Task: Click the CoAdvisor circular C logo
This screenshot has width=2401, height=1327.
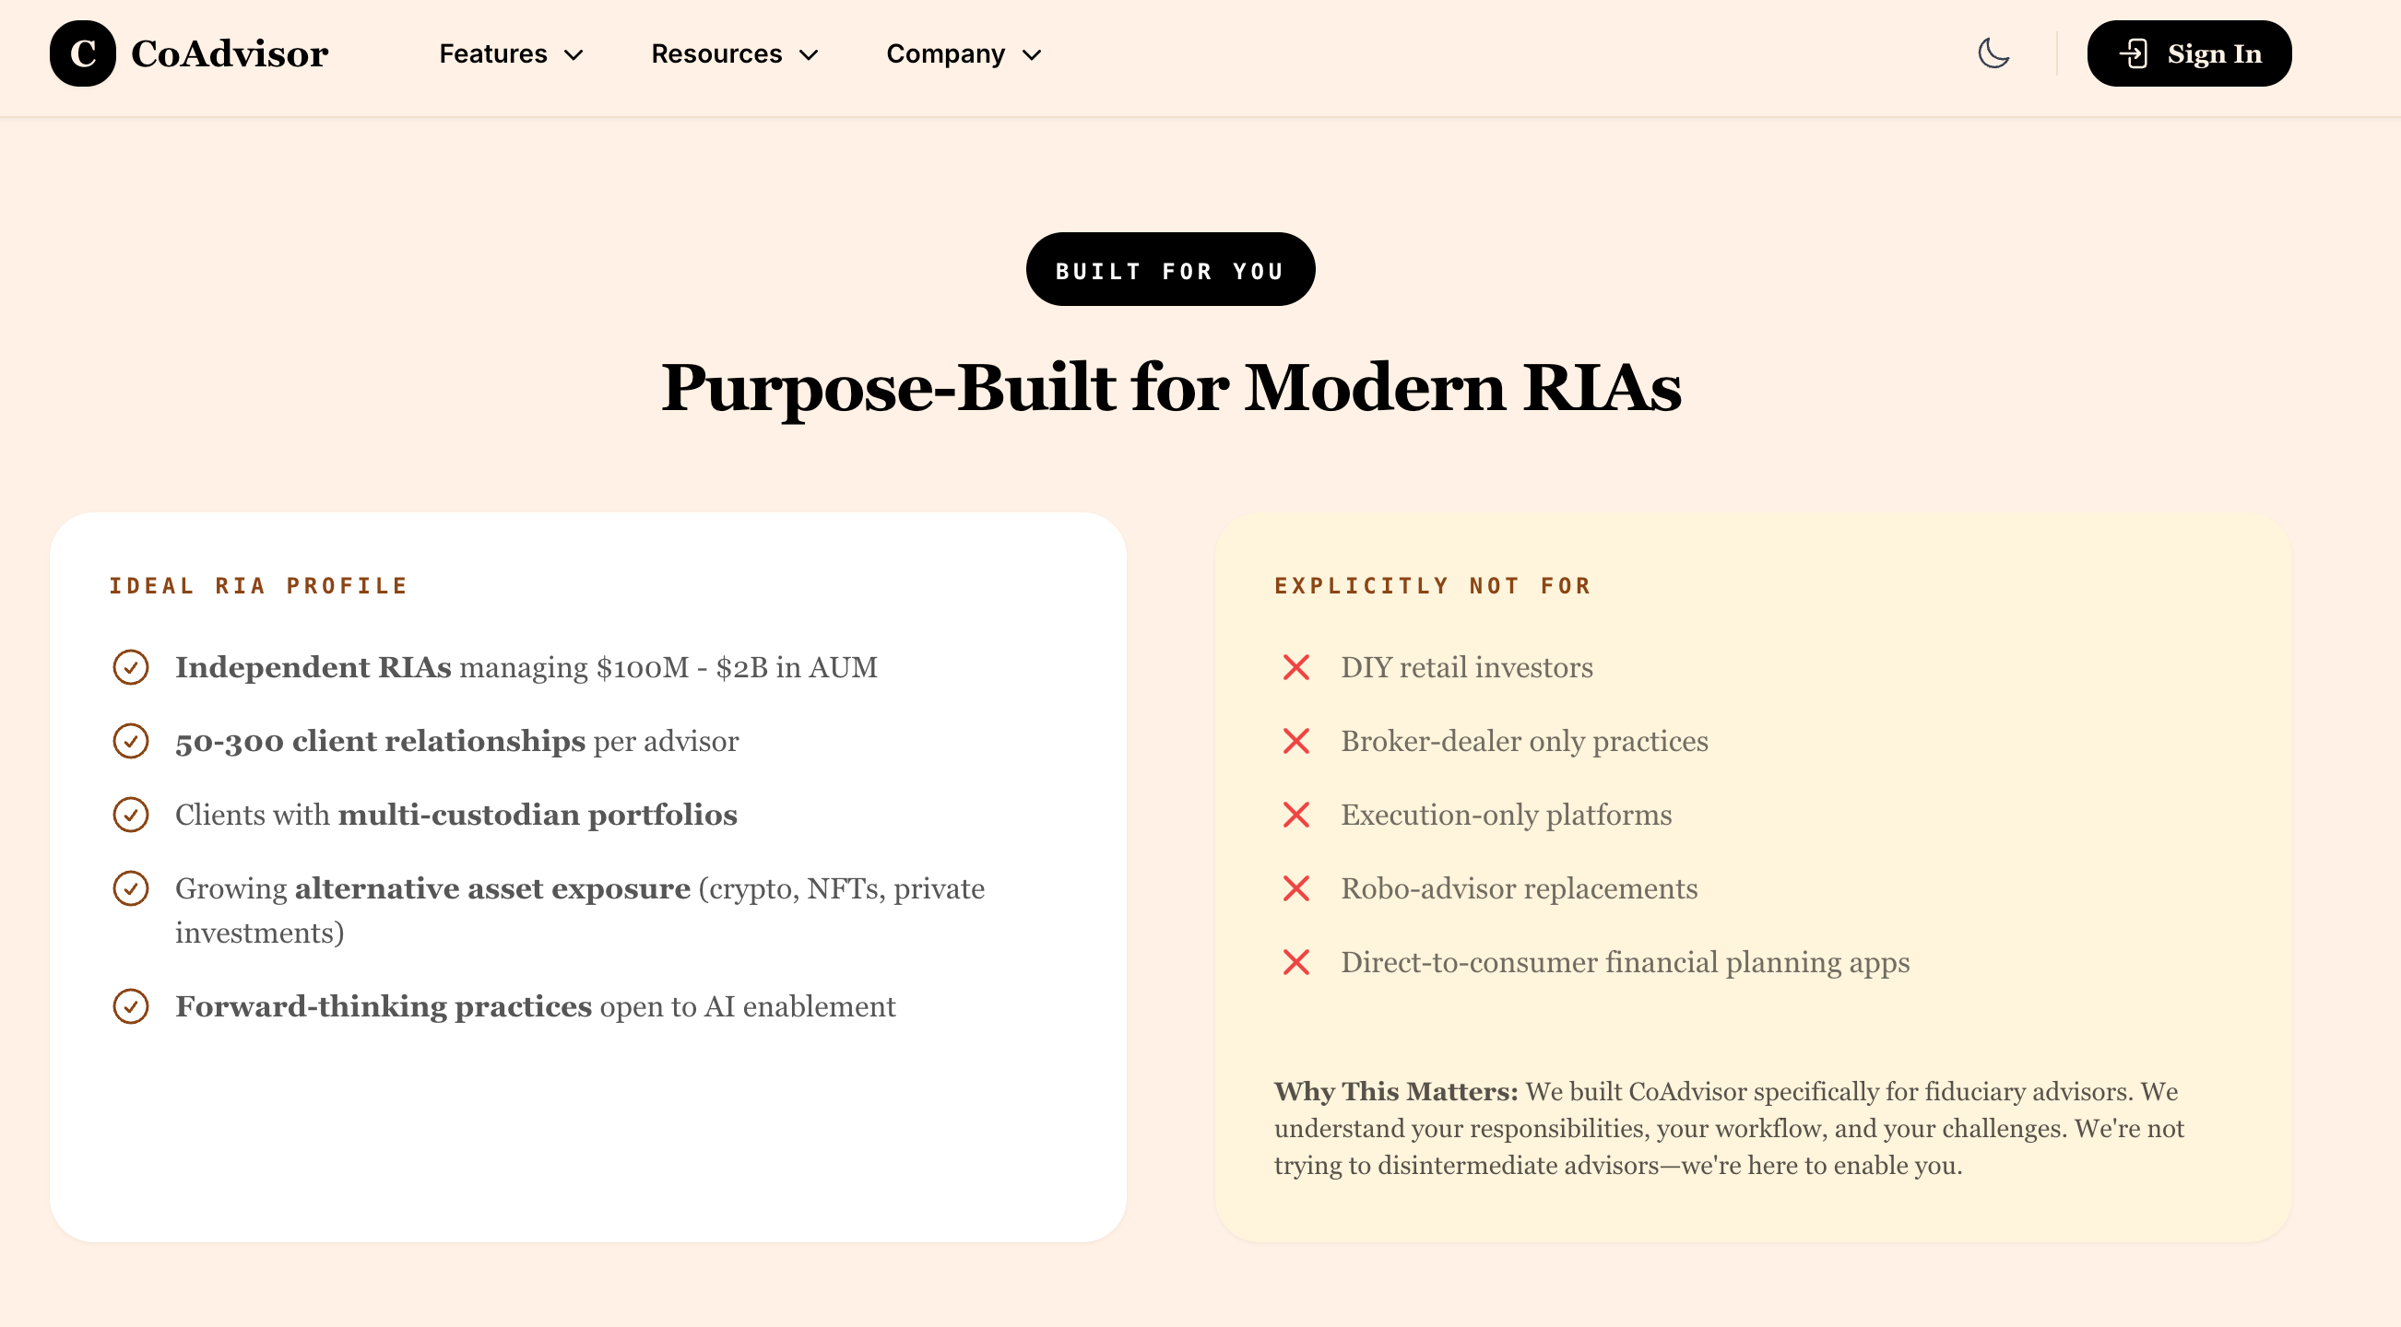Action: [x=83, y=54]
